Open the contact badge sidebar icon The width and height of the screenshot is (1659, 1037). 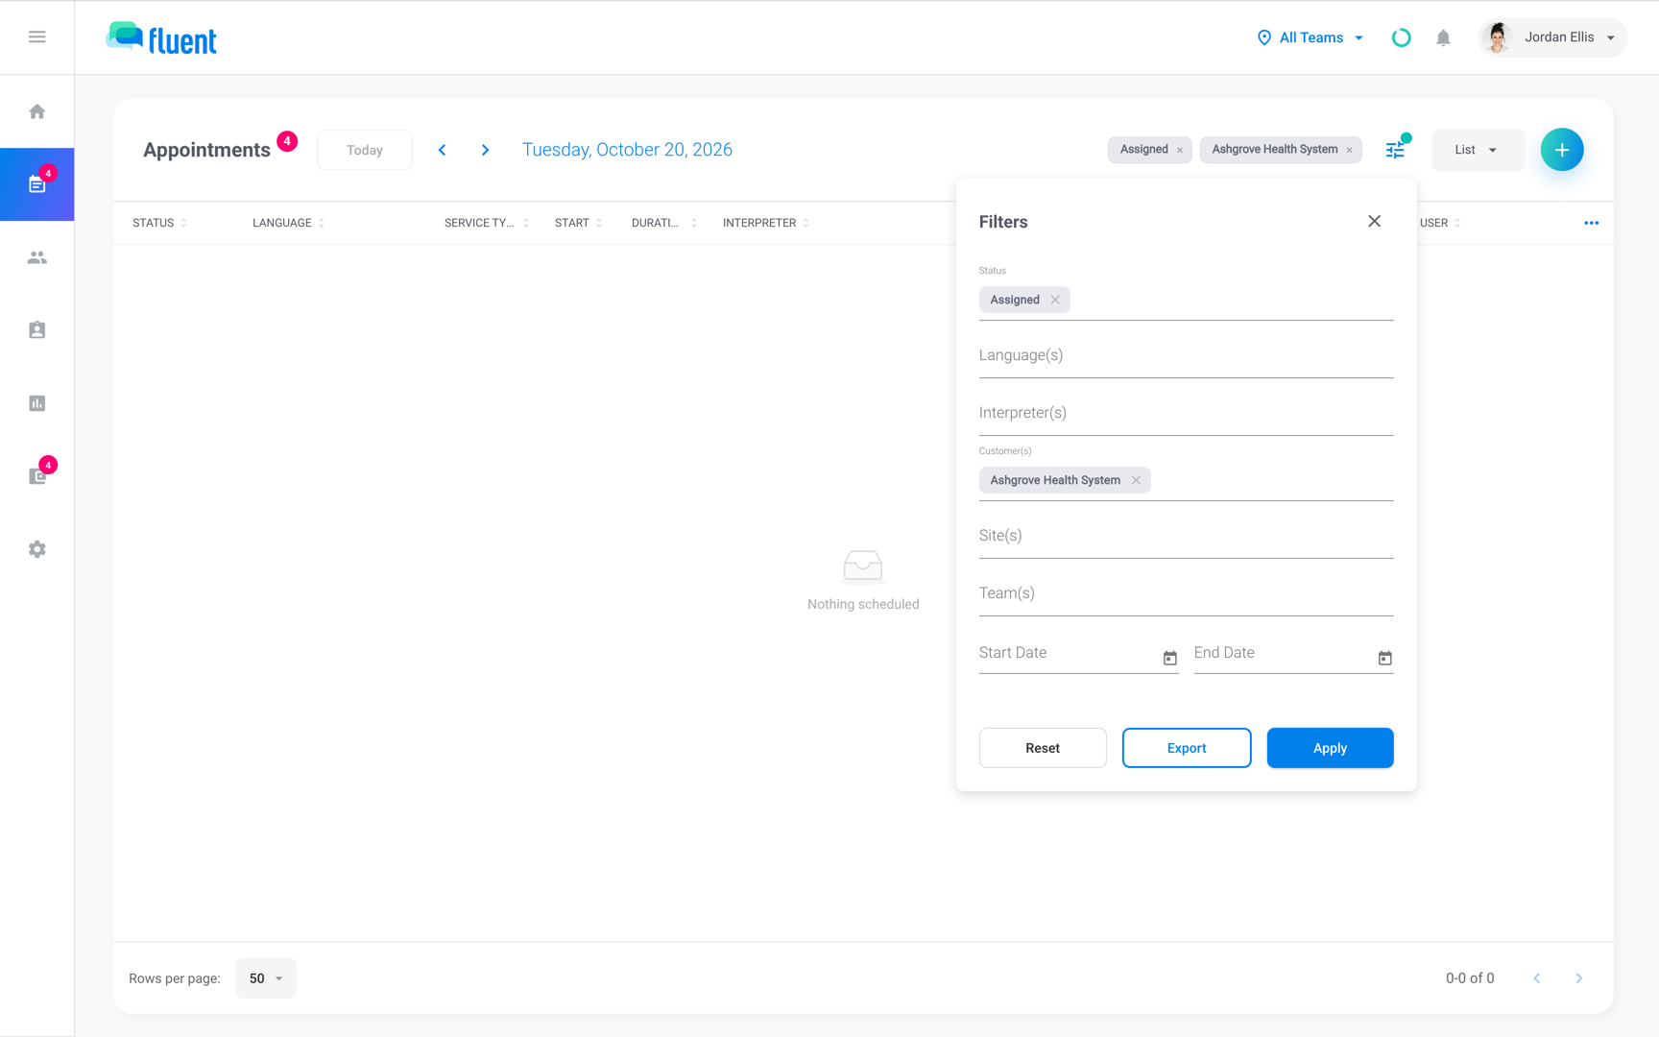pos(37,330)
